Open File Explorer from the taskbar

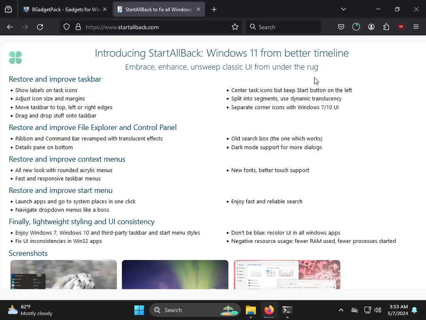click(x=251, y=310)
